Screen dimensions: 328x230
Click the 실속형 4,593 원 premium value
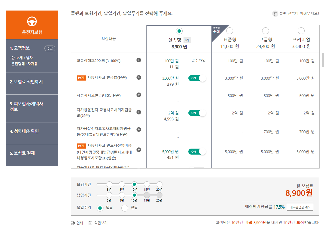tap(171, 119)
